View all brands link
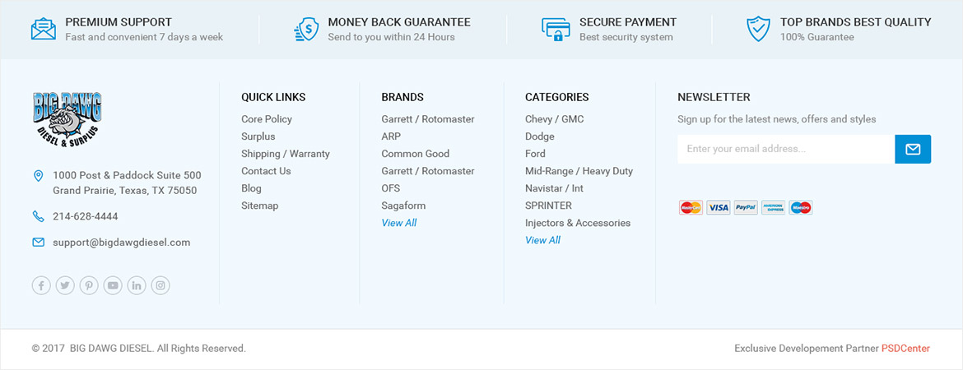Image resolution: width=963 pixels, height=370 pixels. pos(399,223)
